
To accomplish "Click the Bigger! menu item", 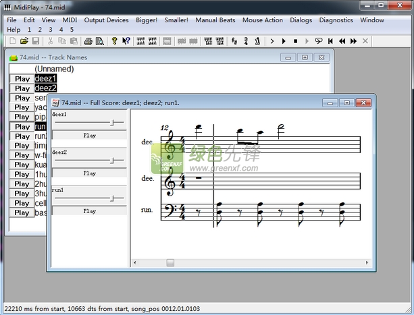I will pyautogui.click(x=147, y=20).
